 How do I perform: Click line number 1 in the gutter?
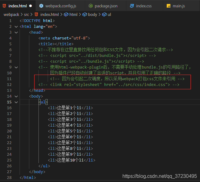click(10, 21)
